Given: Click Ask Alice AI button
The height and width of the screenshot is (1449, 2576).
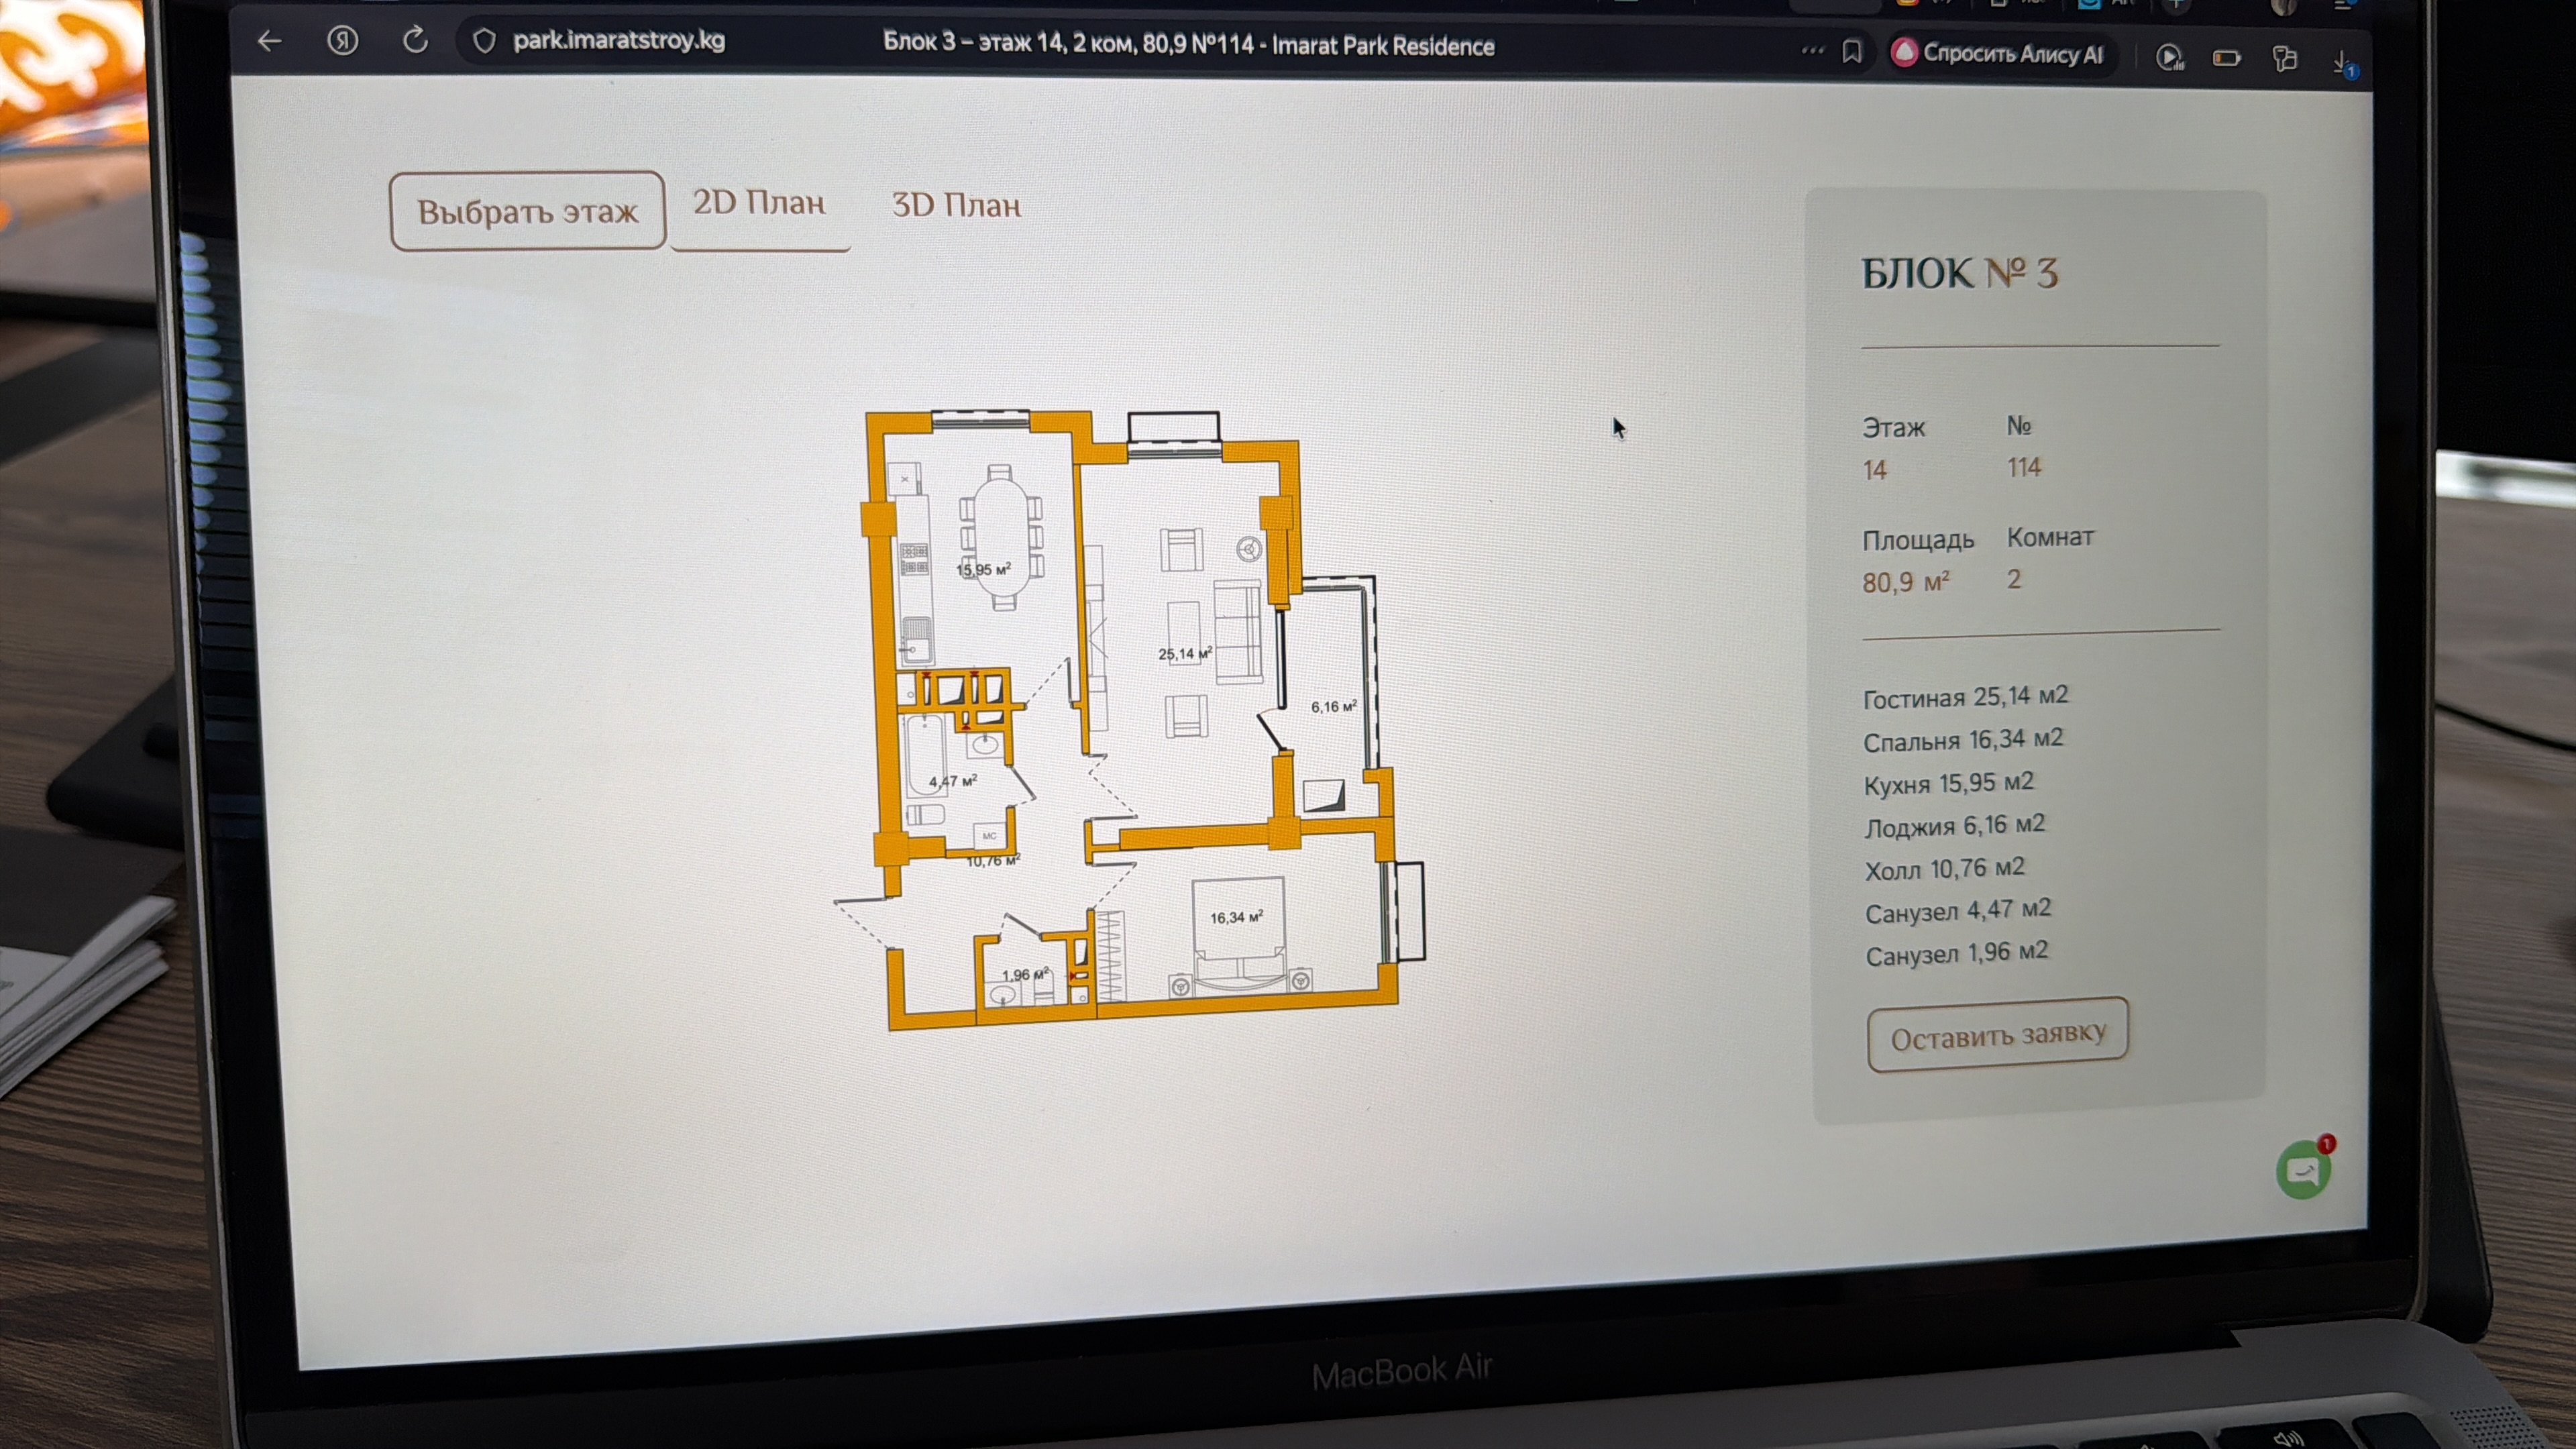Looking at the screenshot, I should click(x=1998, y=54).
